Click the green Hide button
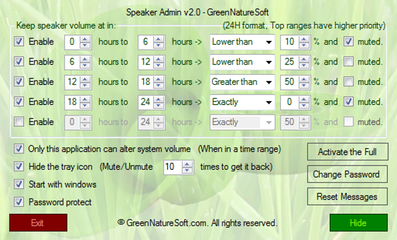 pyautogui.click(x=358, y=223)
